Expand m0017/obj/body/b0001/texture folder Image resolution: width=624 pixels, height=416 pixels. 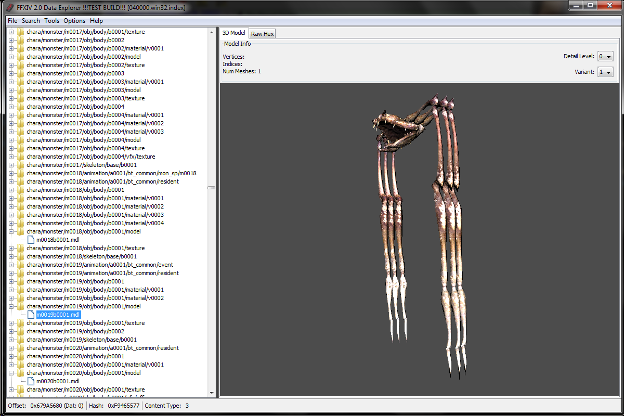(11, 32)
